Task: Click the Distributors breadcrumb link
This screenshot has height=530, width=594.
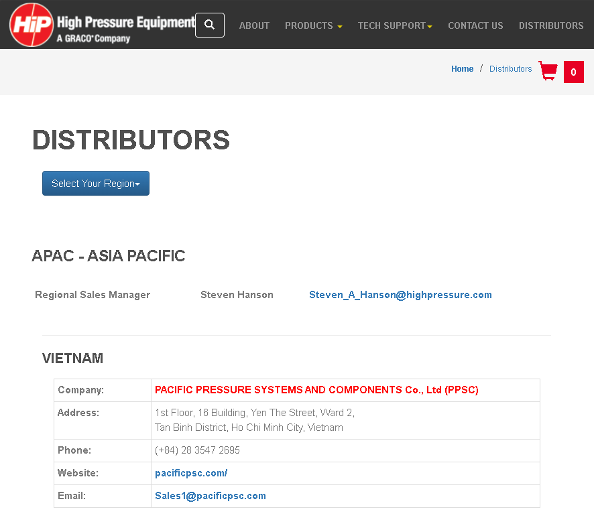Action: click(x=510, y=69)
